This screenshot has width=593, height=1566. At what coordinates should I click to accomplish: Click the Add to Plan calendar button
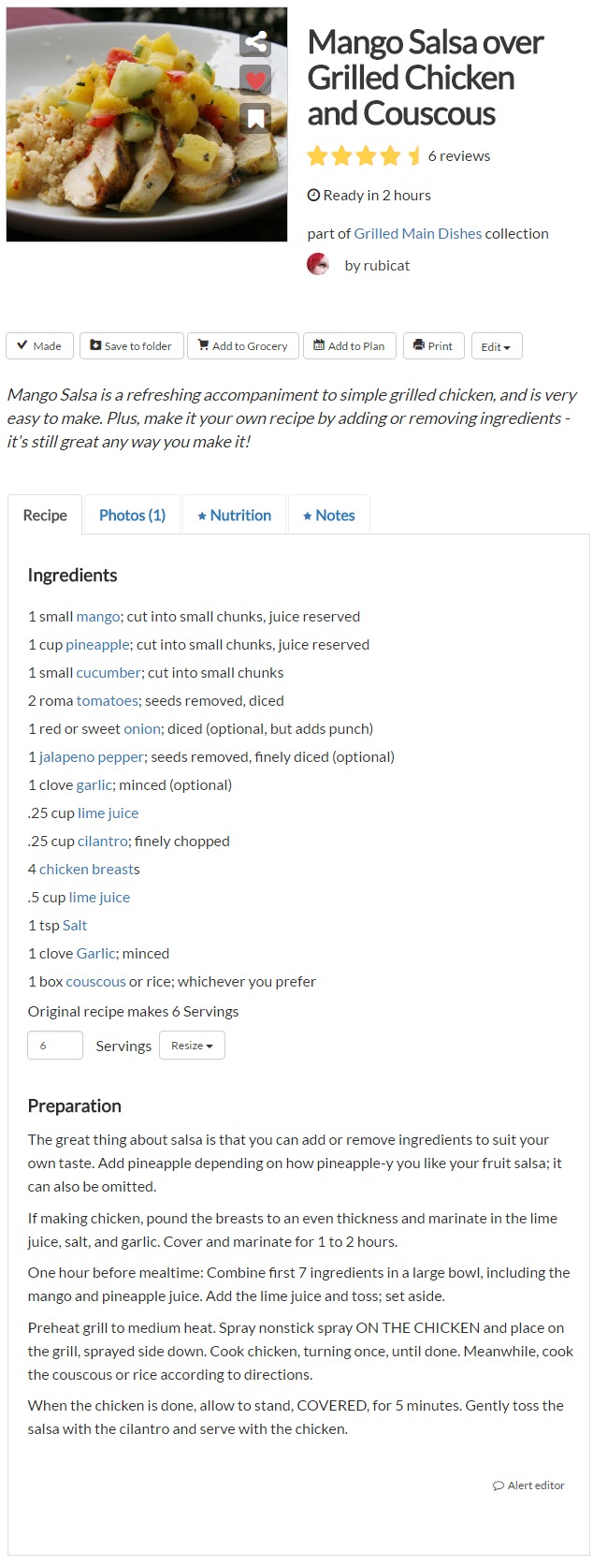pos(349,346)
